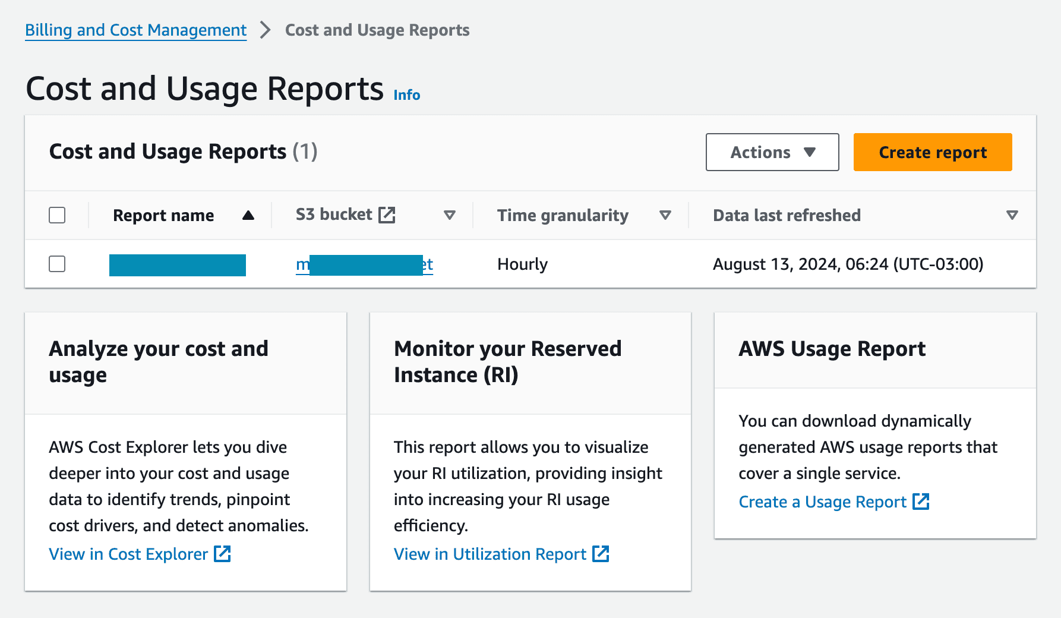This screenshot has width=1061, height=618.
Task: Sort by the S3 bucket column arrow
Action: pos(450,215)
